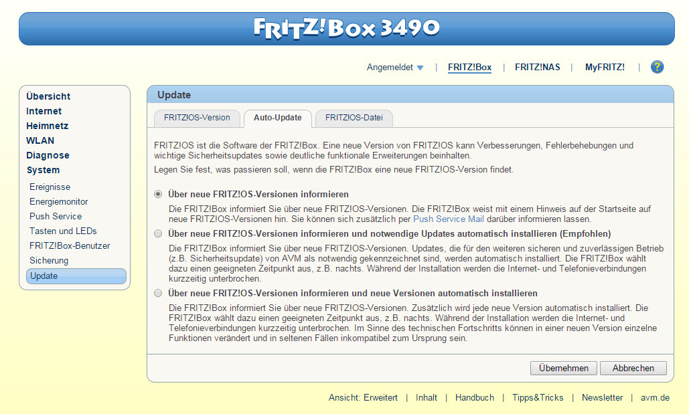Select 'Über neue FRITZ!OS-Versionen informieren' radio option

158,194
